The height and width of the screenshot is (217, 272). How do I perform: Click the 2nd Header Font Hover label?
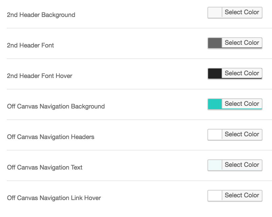coord(39,76)
